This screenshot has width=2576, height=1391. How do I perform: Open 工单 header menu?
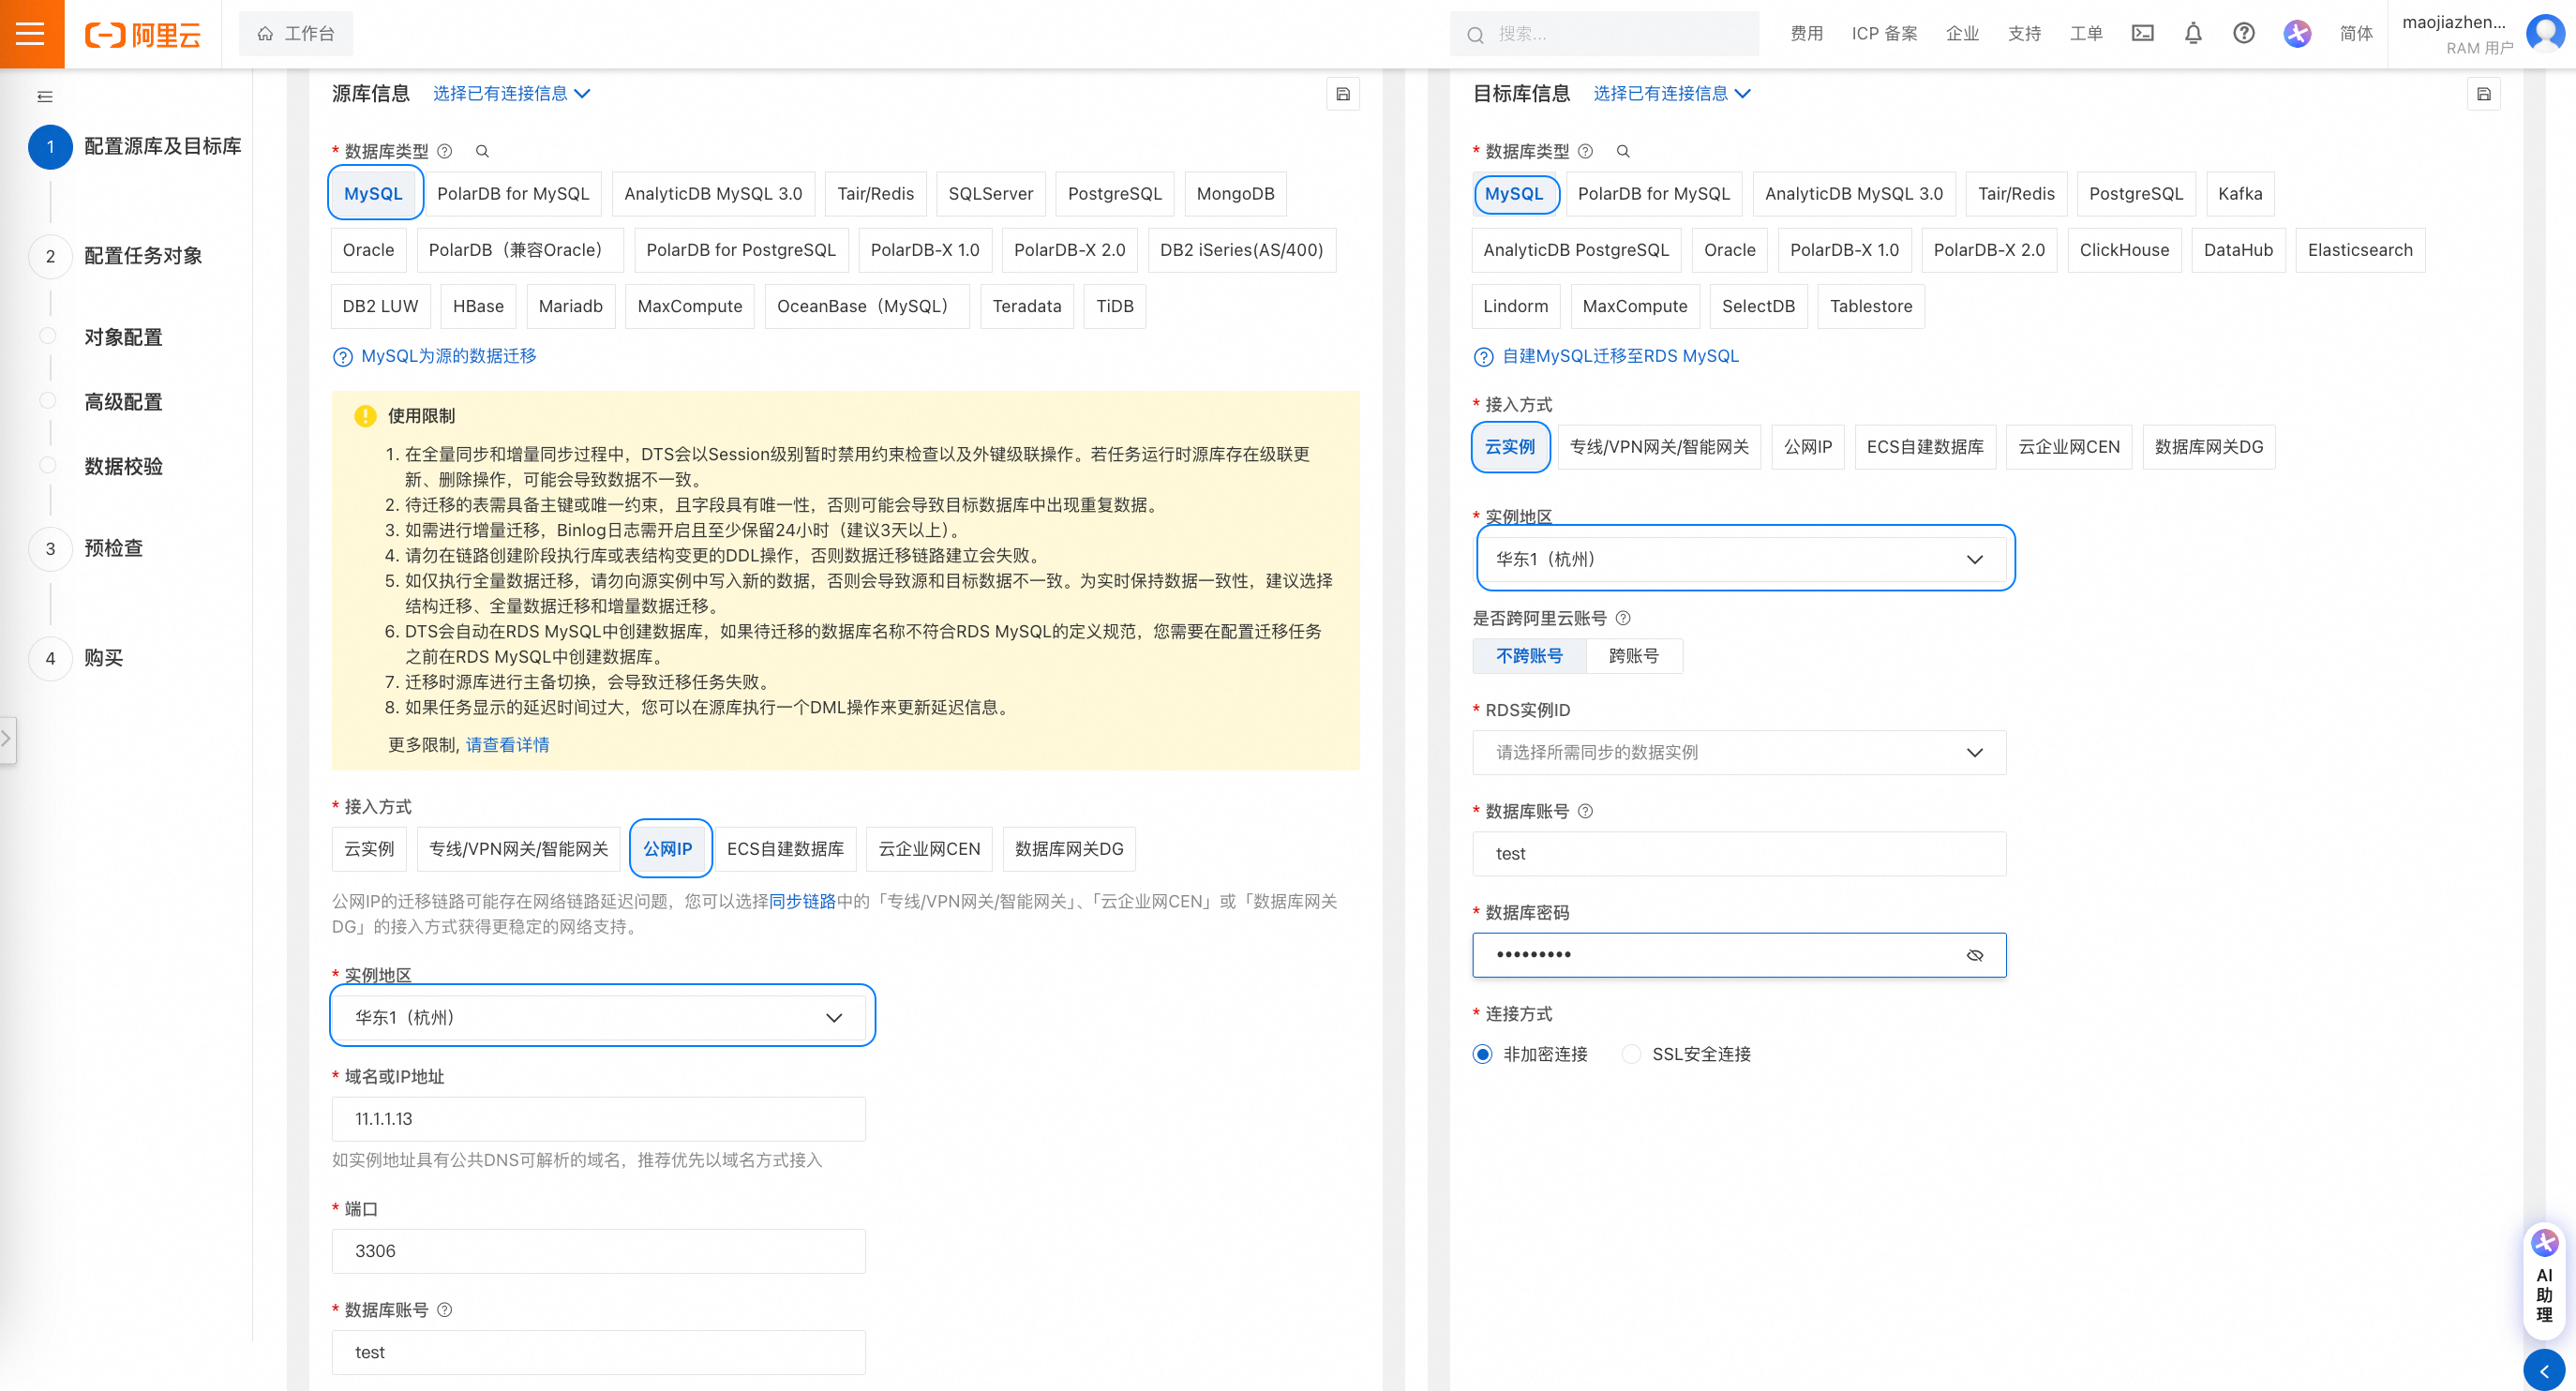[2086, 33]
